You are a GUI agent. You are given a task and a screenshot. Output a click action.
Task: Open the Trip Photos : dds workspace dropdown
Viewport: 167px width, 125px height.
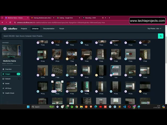pyautogui.click(x=154, y=29)
